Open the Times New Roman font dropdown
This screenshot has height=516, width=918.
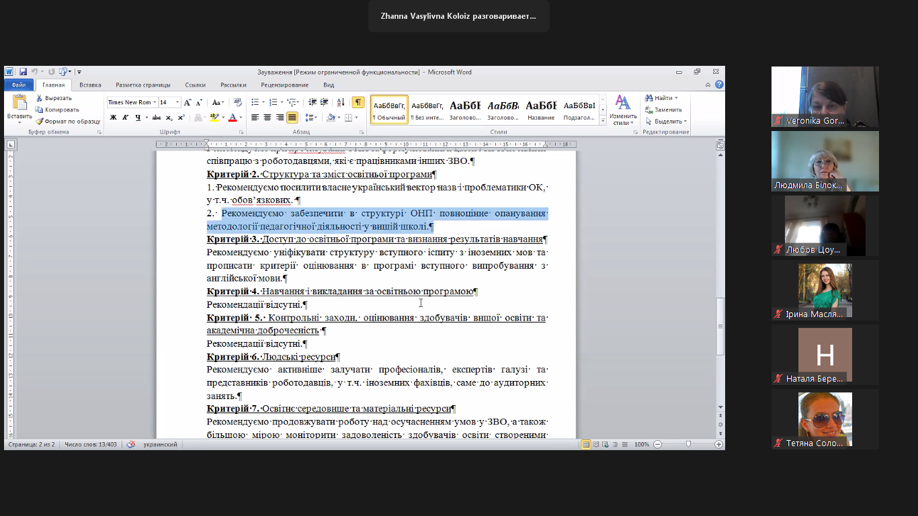point(155,103)
